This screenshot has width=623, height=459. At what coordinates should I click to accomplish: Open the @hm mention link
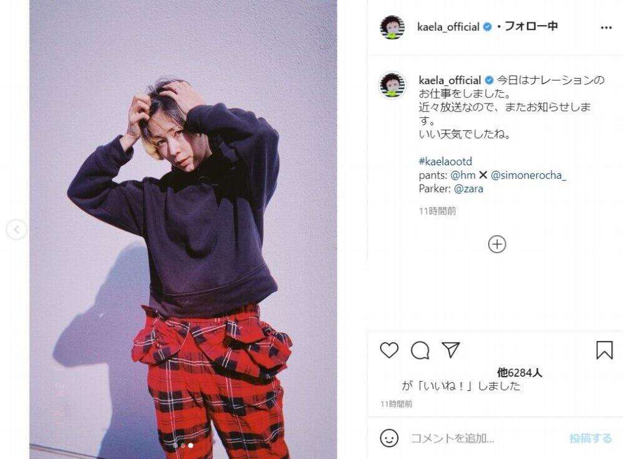(x=463, y=175)
